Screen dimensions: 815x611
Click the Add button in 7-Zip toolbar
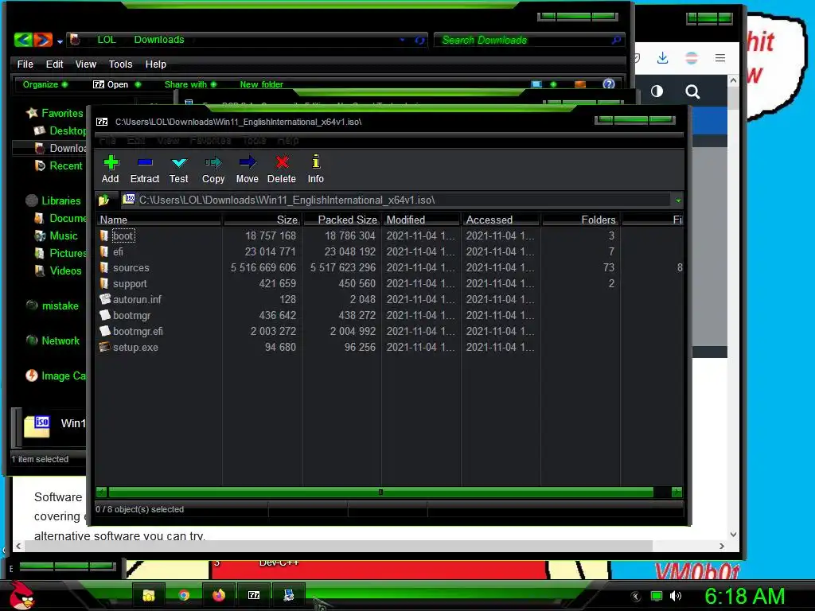click(x=110, y=169)
